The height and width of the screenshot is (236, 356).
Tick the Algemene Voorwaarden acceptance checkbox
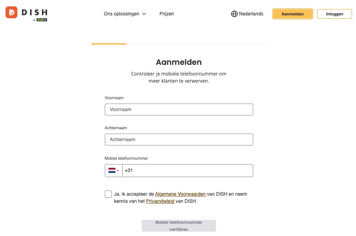tap(108, 194)
